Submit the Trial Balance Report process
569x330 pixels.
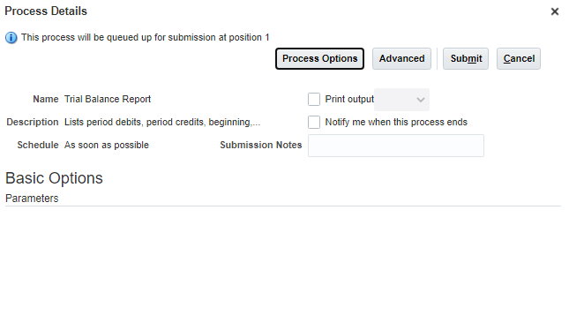(x=466, y=58)
